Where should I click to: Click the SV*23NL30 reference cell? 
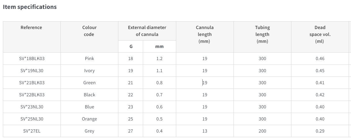tap(32, 107)
